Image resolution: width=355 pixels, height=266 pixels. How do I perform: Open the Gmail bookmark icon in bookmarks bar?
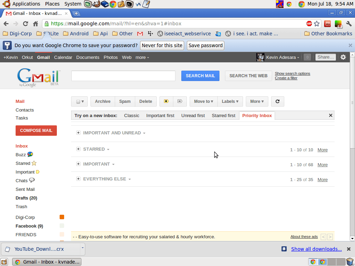point(140,34)
